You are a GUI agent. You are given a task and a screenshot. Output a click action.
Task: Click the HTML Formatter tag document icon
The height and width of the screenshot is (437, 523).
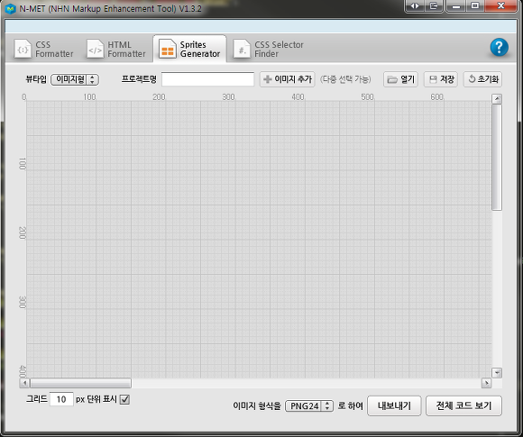[96, 49]
